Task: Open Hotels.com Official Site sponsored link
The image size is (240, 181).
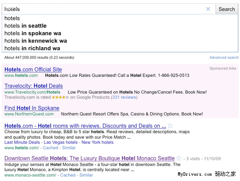Action: tap(33, 69)
